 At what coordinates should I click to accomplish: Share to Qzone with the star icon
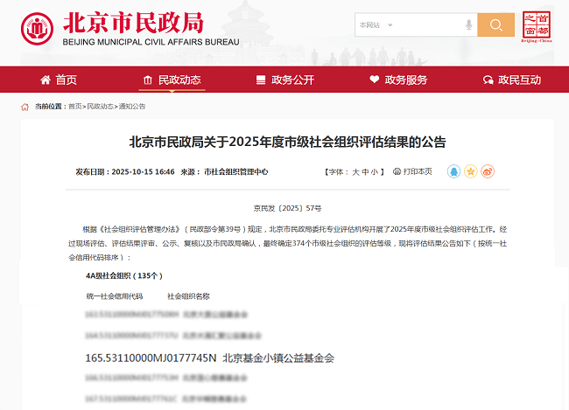[471, 171]
